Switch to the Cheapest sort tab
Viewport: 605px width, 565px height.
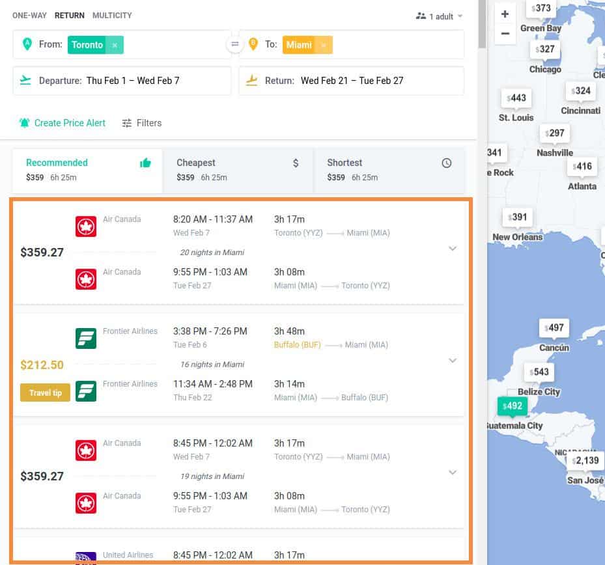click(238, 170)
